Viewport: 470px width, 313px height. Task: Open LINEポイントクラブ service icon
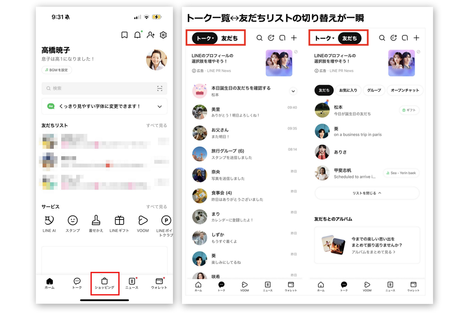click(165, 226)
